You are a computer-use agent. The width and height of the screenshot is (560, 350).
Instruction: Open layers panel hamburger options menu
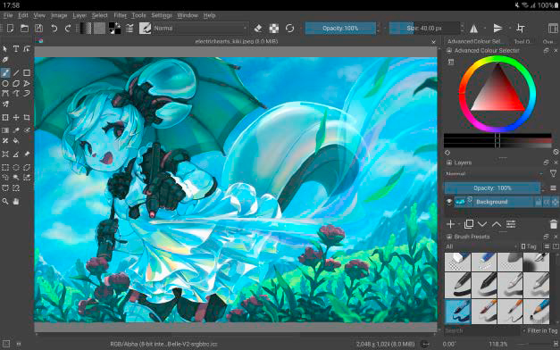(x=553, y=188)
